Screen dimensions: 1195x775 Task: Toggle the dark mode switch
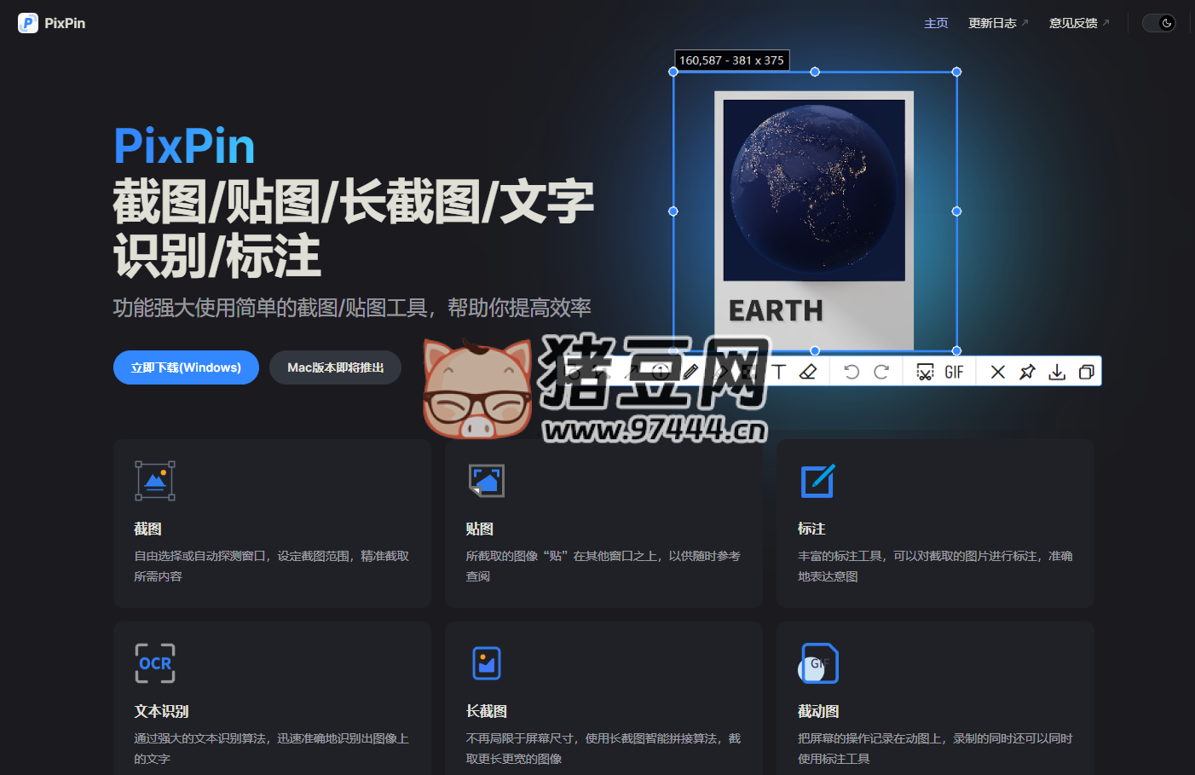[x=1159, y=23]
